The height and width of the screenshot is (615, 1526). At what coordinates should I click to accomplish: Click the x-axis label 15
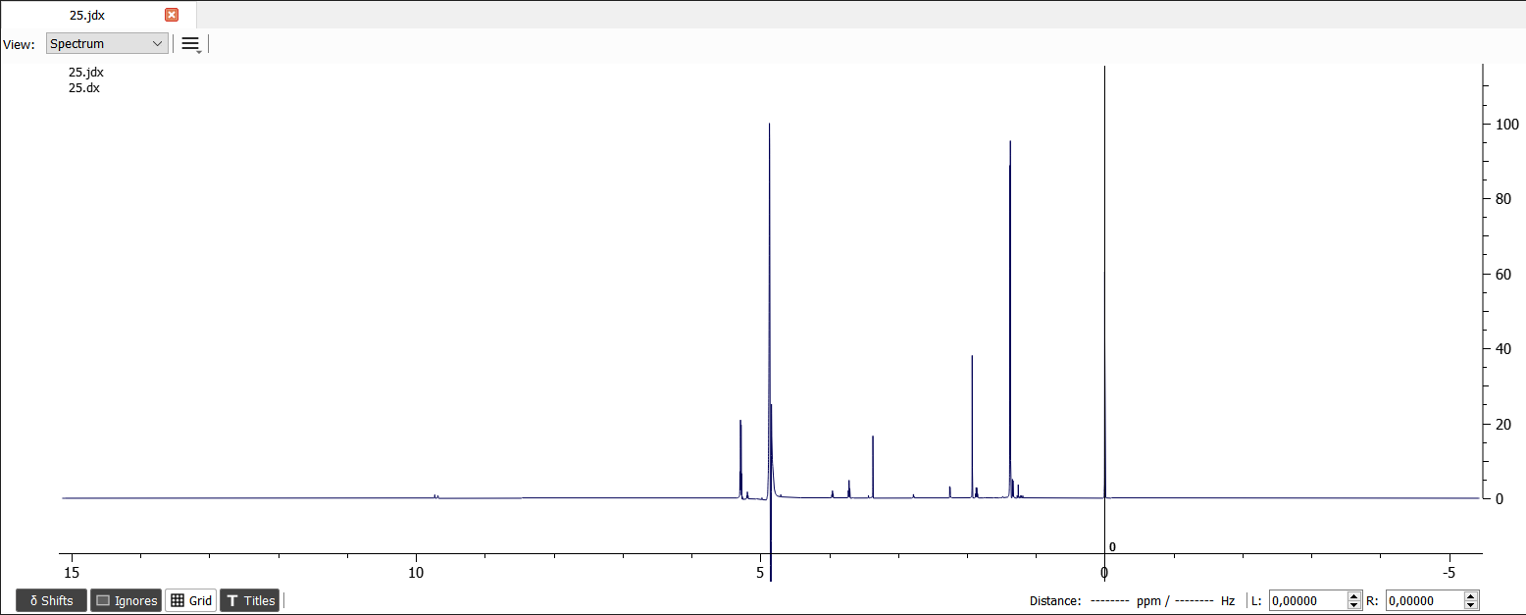click(71, 572)
